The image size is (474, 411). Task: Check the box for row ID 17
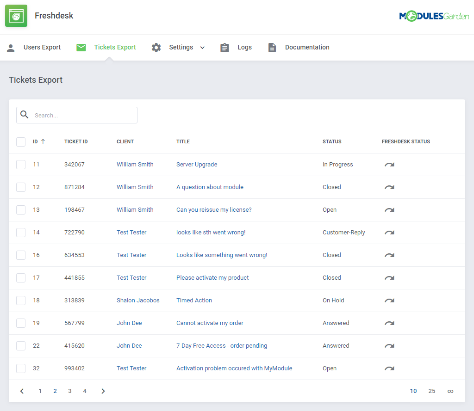21,278
